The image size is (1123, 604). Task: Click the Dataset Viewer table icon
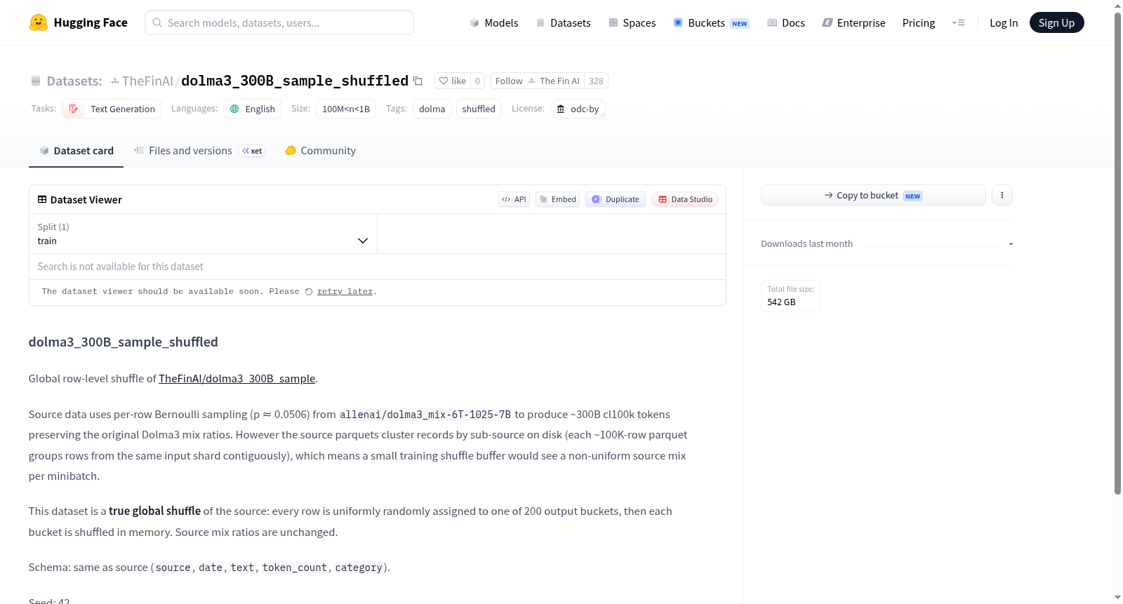tap(42, 199)
